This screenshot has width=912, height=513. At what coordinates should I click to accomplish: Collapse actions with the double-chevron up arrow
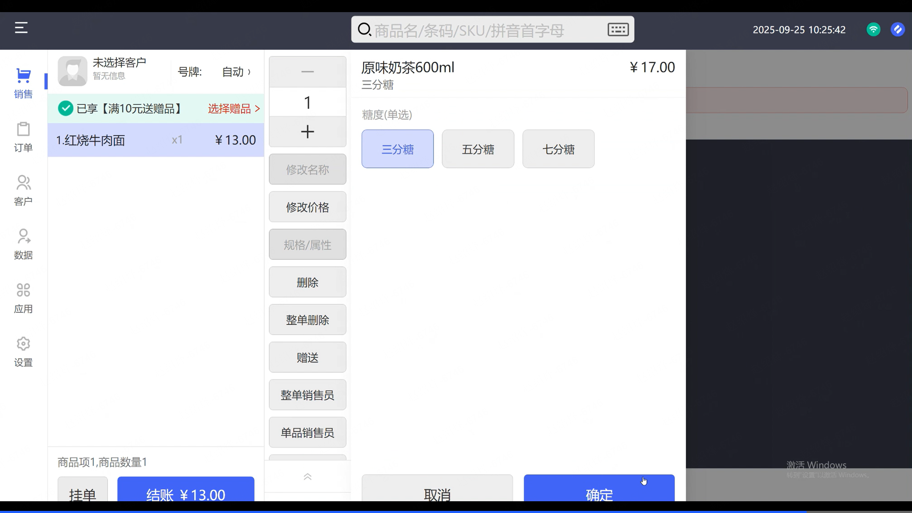pos(307,477)
